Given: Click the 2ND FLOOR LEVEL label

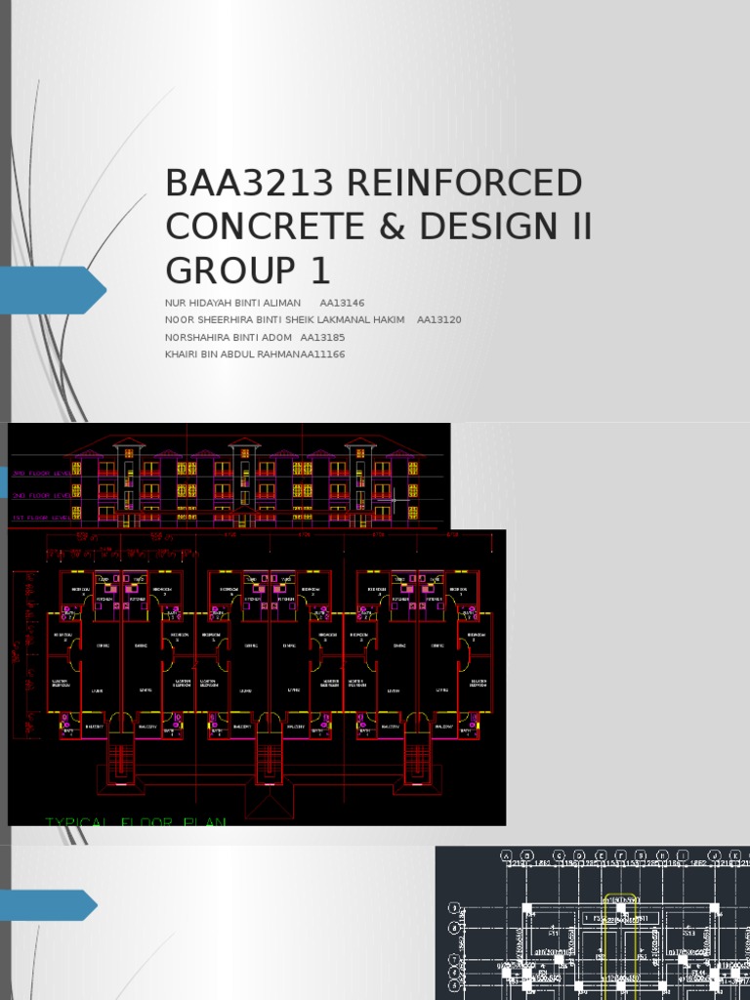Looking at the screenshot, I should click(x=41, y=495).
